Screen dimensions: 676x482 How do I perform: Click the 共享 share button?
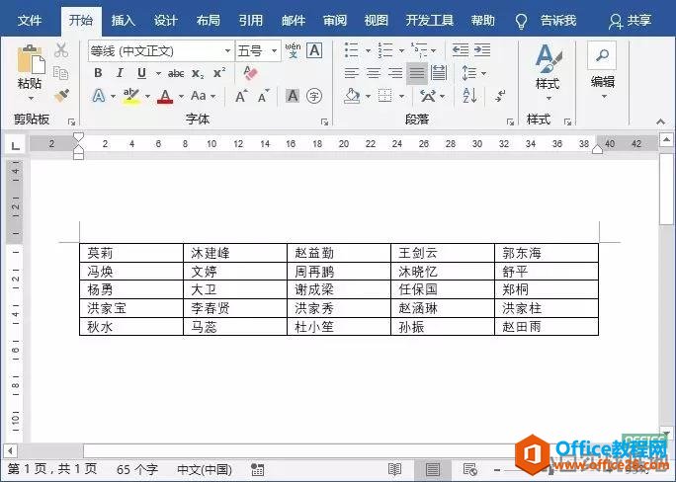630,20
